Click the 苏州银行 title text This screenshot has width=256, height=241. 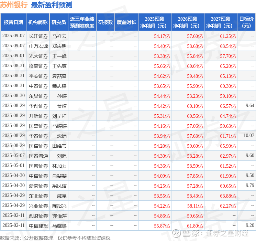pos(14,5)
